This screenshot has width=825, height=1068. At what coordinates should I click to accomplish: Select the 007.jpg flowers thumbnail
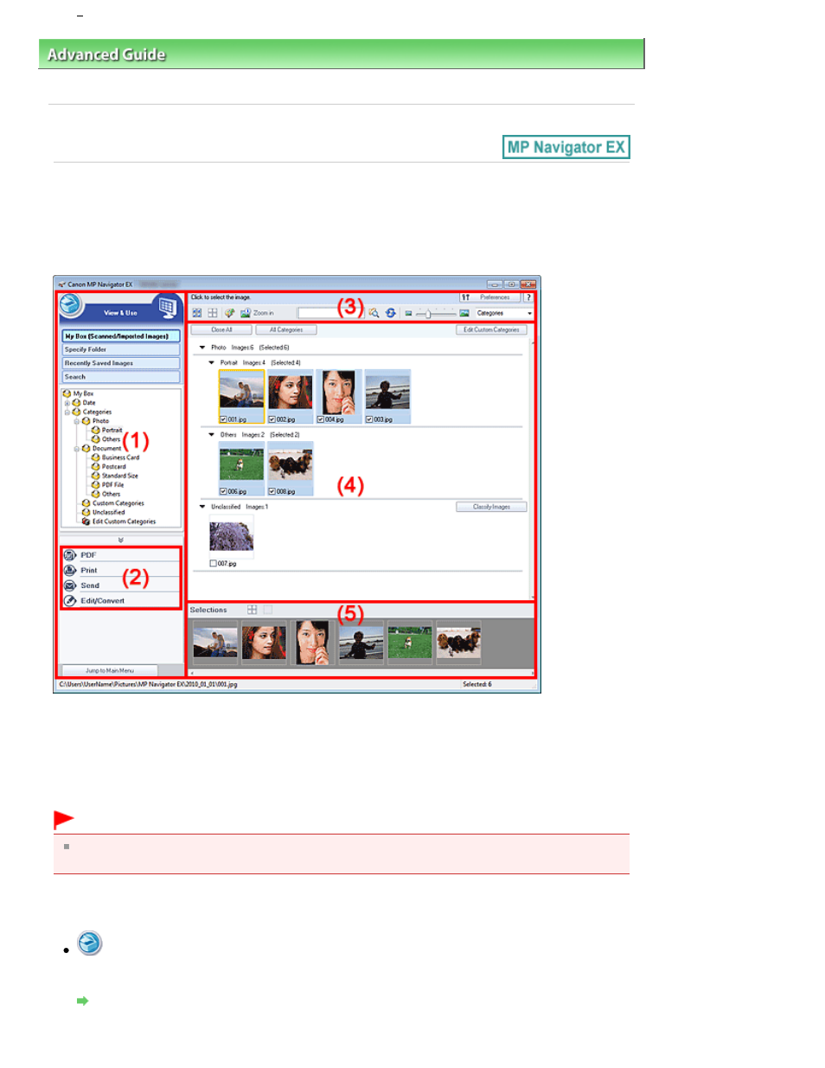click(232, 537)
